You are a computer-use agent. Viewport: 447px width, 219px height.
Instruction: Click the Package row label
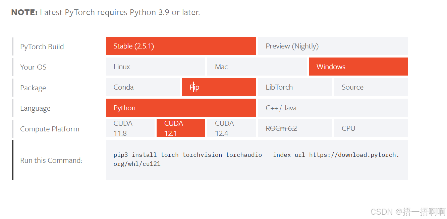pyautogui.click(x=33, y=88)
